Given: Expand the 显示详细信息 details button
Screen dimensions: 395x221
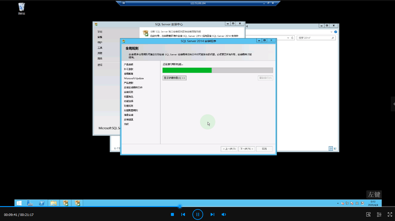Looking at the screenshot, I should [x=174, y=78].
